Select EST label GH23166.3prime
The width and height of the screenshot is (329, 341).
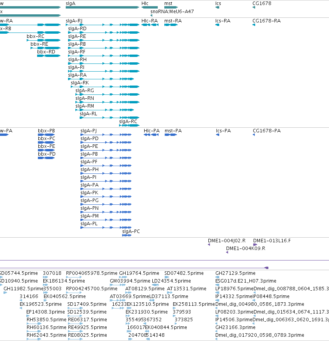click(235, 327)
